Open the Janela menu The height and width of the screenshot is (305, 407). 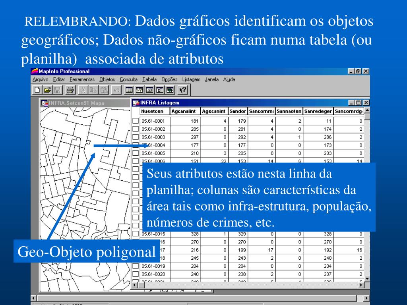pos(211,79)
